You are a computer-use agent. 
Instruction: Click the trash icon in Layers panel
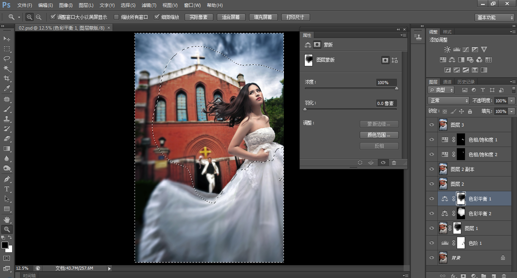(x=504, y=276)
